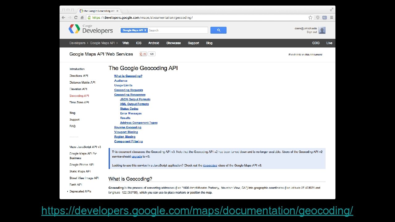The height and width of the screenshot is (222, 395).
Task: Open the Android nav item
Action: pos(154,43)
